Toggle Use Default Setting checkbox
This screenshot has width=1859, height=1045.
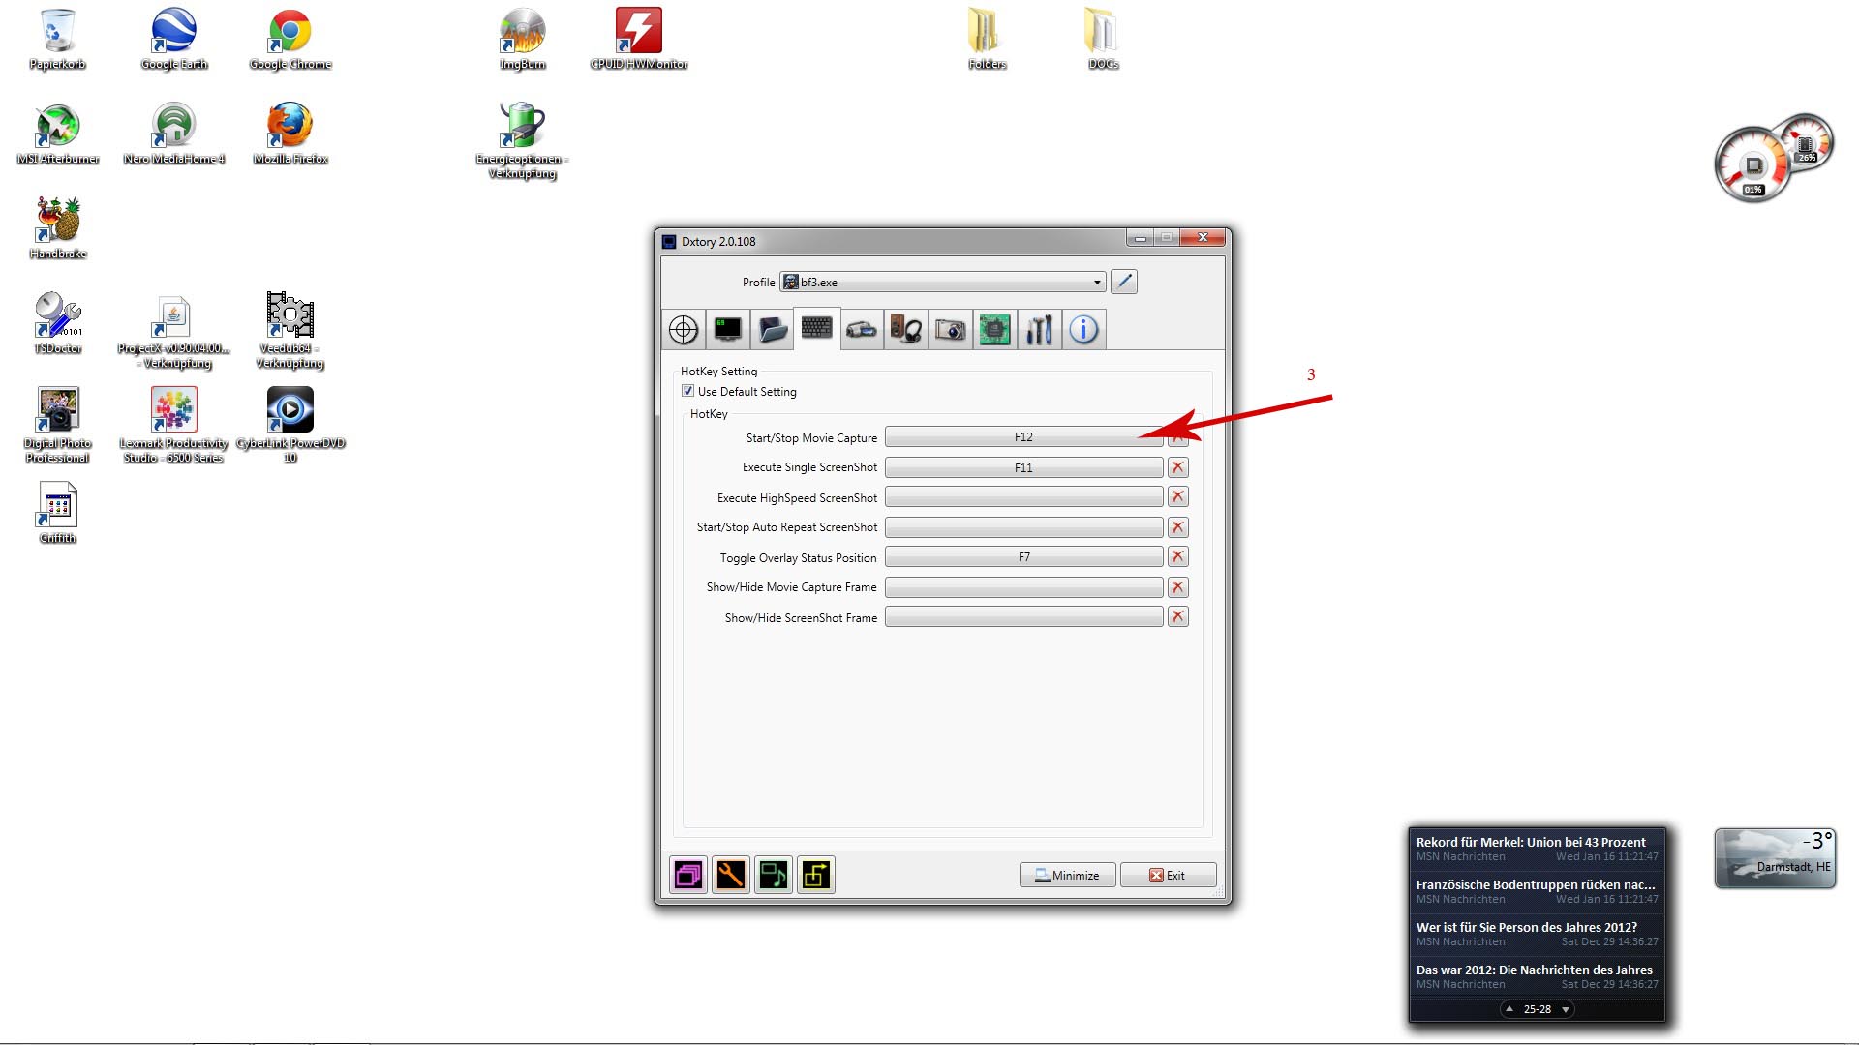(688, 391)
